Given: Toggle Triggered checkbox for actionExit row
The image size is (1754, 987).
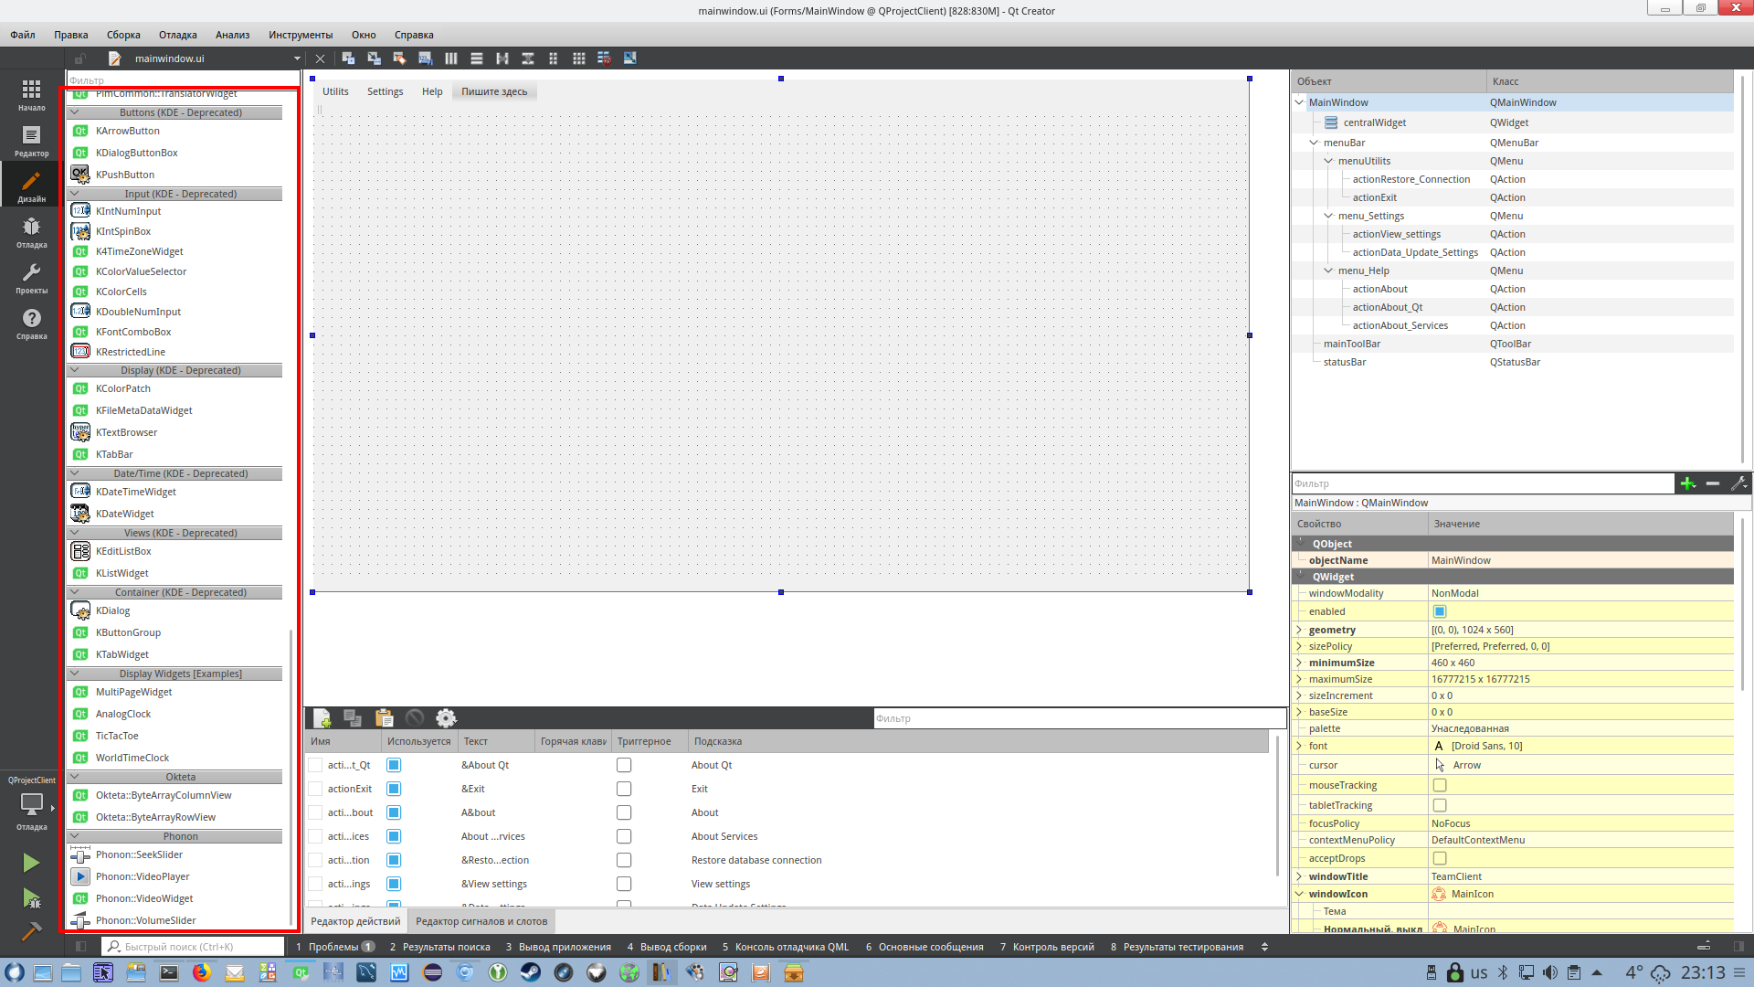Looking at the screenshot, I should 624,789.
